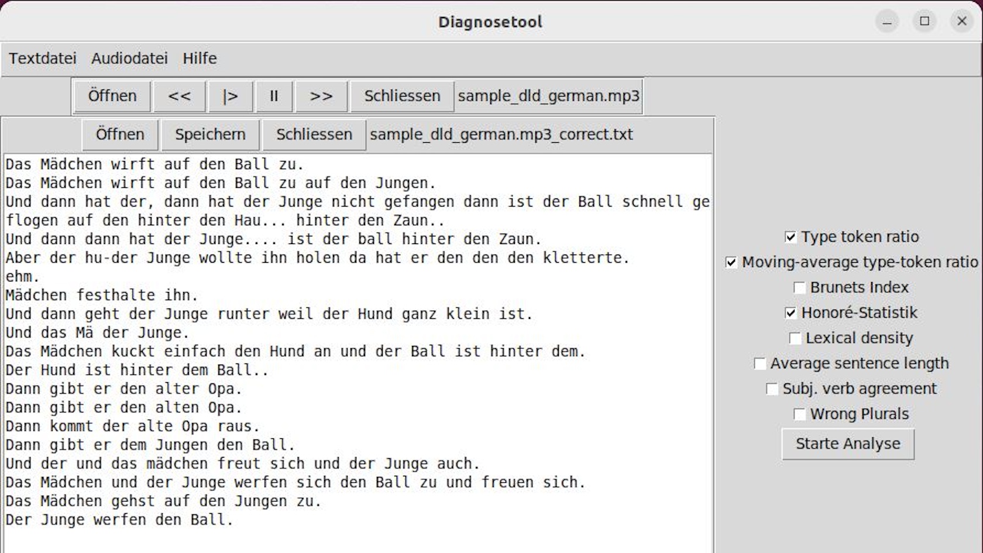Image resolution: width=983 pixels, height=553 pixels.
Task: Disable Moving-average type-token ratio
Action: [x=731, y=262]
